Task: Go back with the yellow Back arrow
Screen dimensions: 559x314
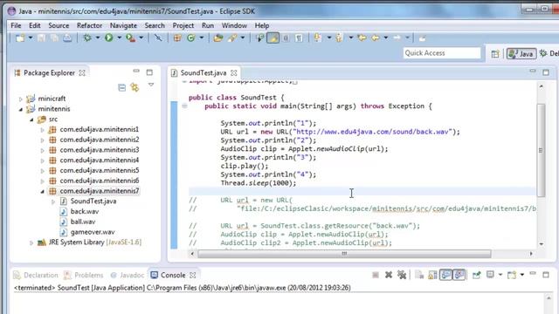Action: [376, 38]
